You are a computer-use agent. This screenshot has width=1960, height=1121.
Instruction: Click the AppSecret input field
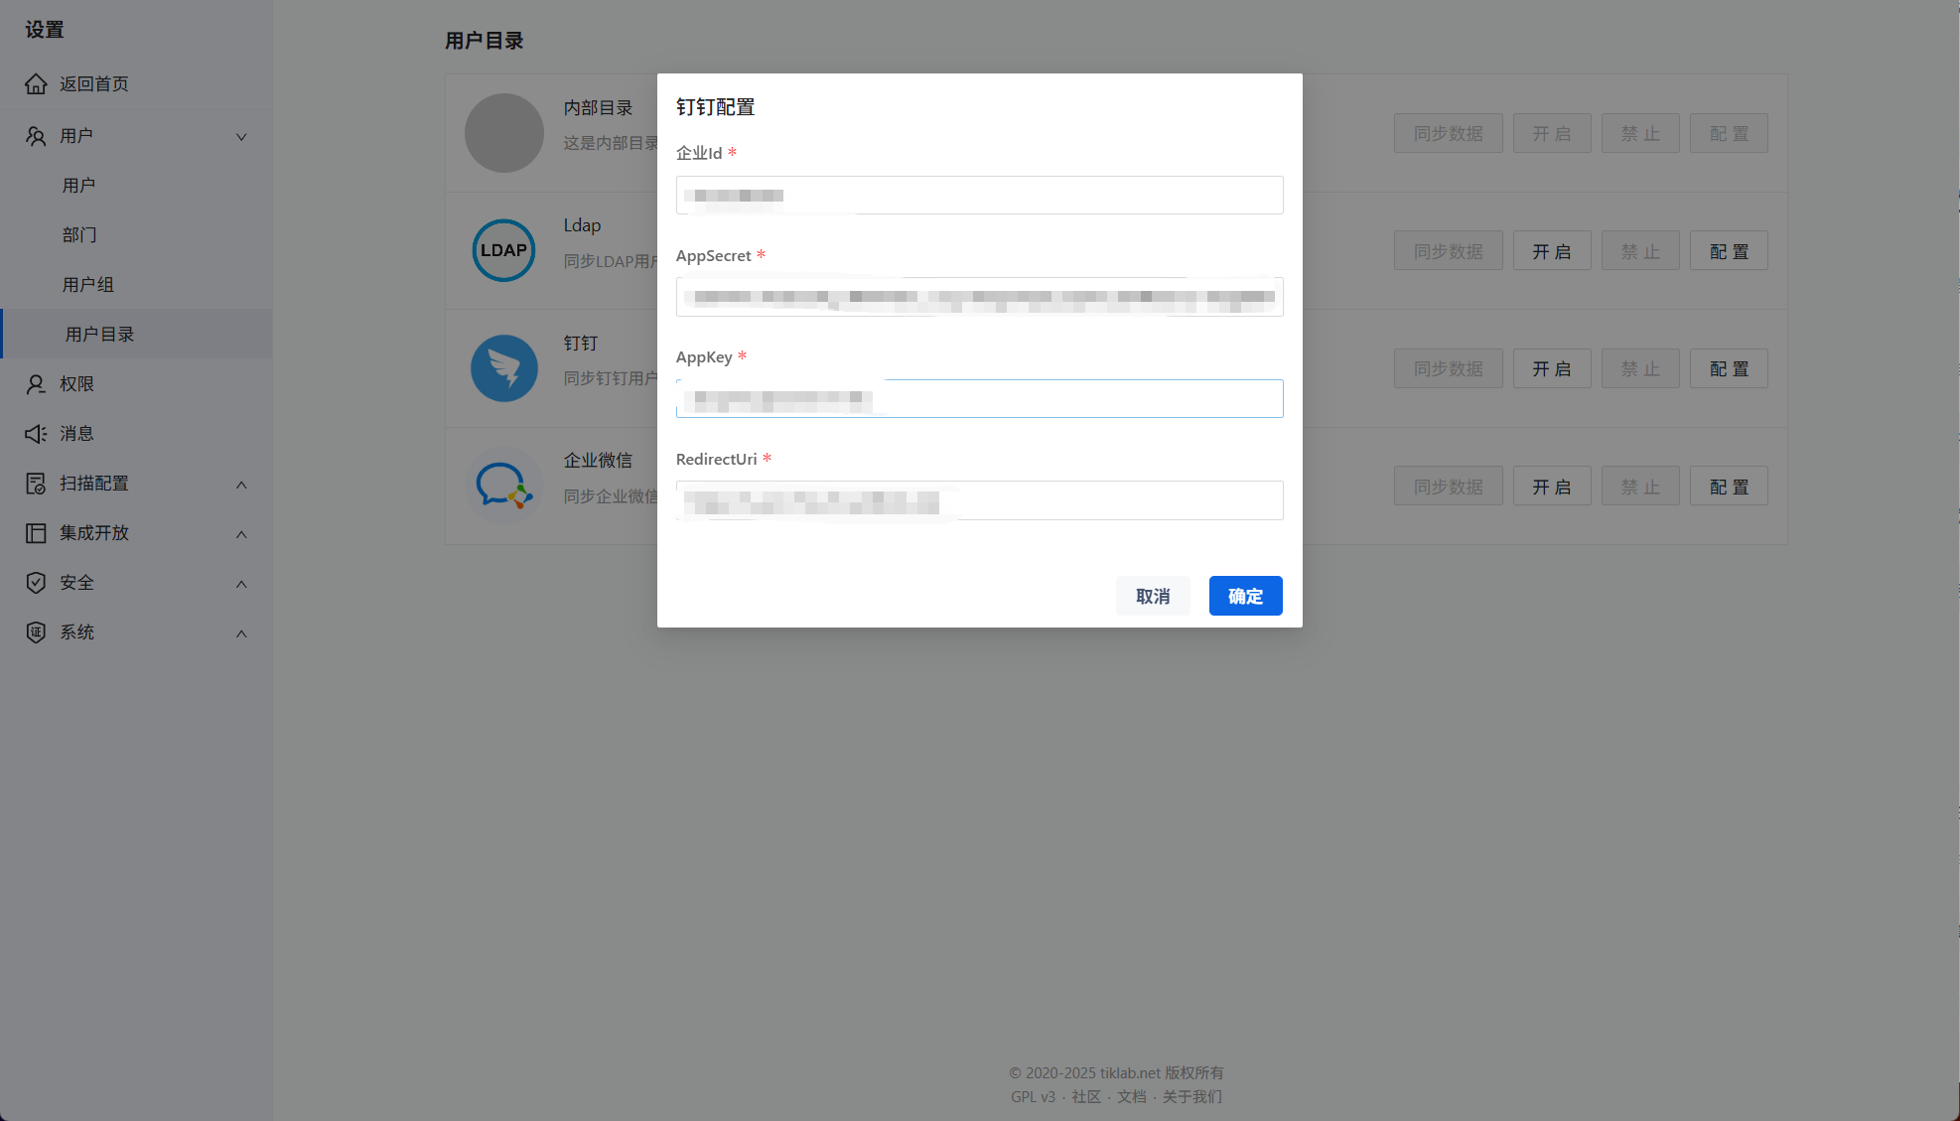[x=979, y=298]
